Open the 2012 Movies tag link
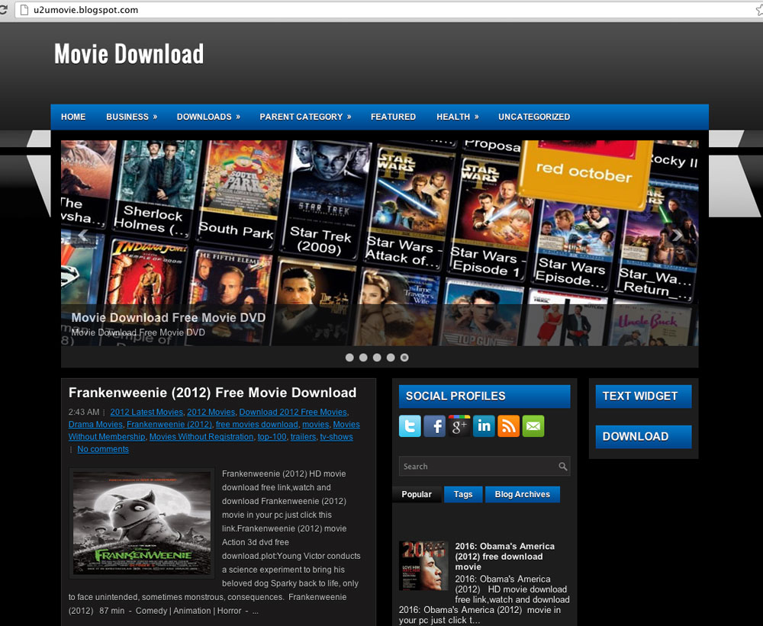 pos(211,412)
